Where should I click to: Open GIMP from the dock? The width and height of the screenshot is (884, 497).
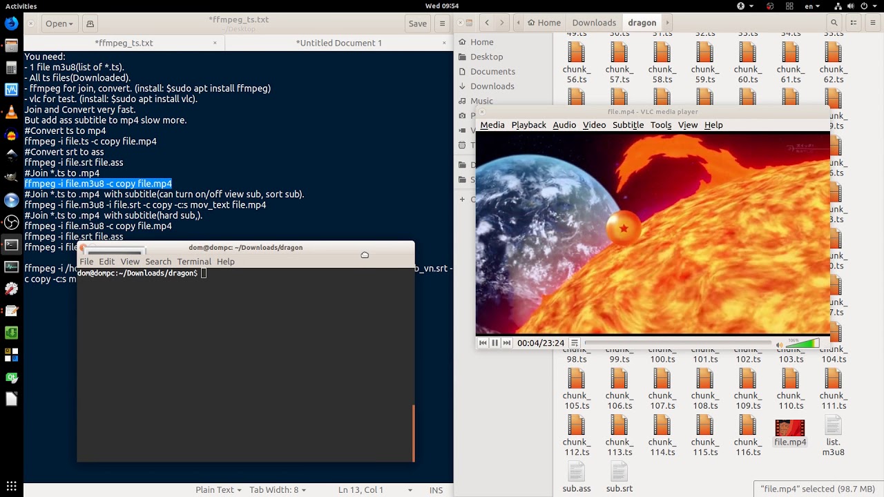pos(11,178)
